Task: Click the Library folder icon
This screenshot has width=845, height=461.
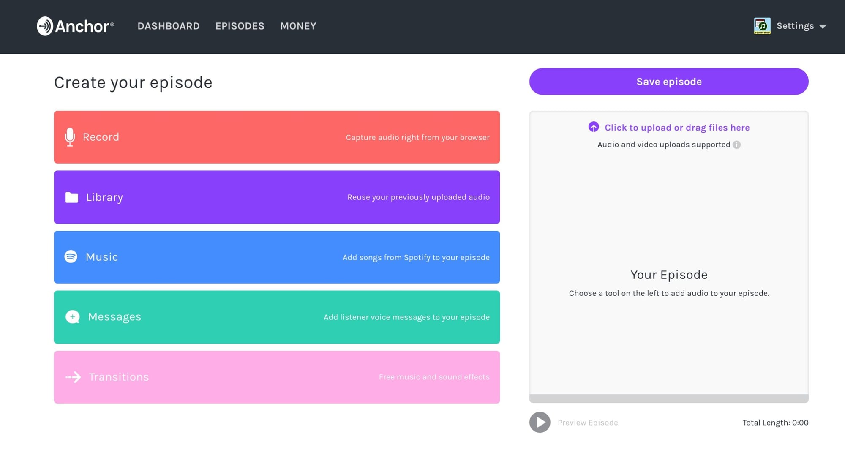Action: pos(72,197)
